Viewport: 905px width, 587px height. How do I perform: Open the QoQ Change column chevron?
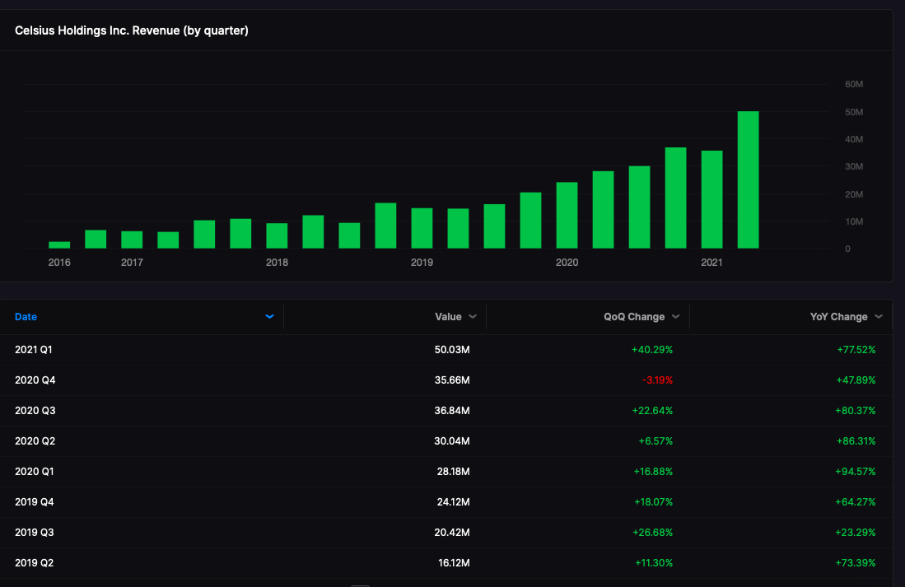676,316
